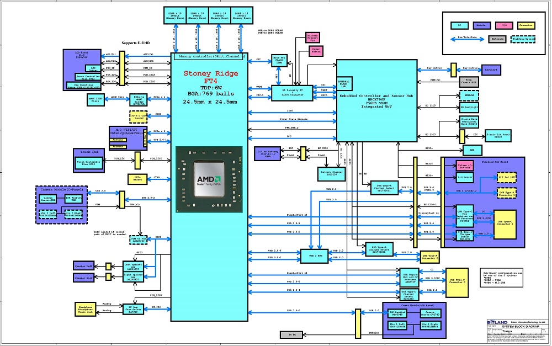This screenshot has height=346, width=552.
Task: Select the Speaker Left module
Action: [x=84, y=266]
